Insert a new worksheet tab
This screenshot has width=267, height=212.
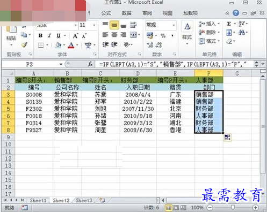(x=102, y=200)
